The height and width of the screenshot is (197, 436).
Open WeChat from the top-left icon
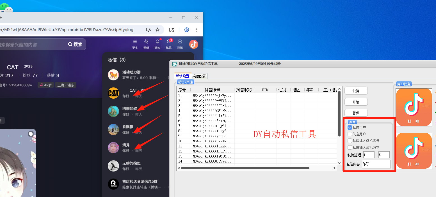click(x=6, y=7)
